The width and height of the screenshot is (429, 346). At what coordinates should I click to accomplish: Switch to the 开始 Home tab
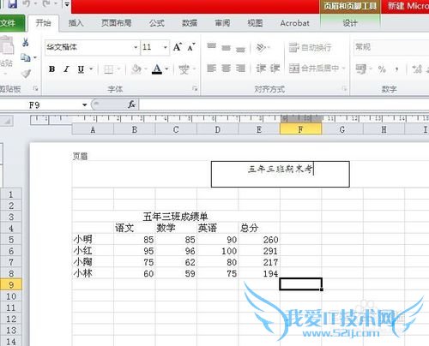coord(43,23)
